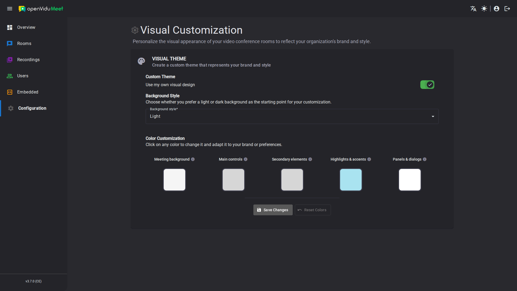Pick the Main controls color swatch
This screenshot has height=291, width=517.
pos(233,180)
